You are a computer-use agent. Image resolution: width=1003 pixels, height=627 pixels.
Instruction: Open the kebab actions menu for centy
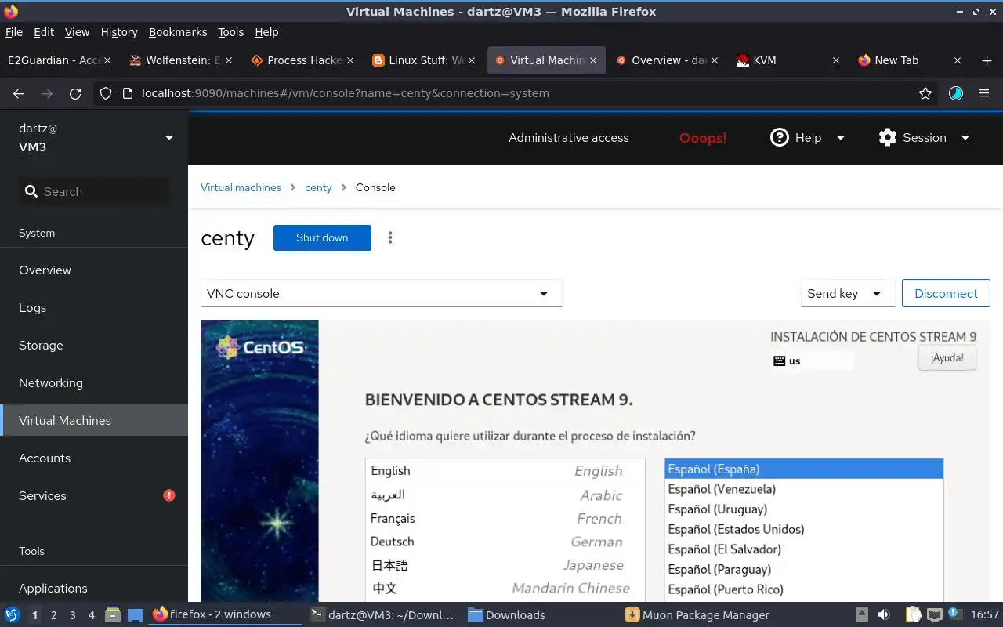(390, 237)
